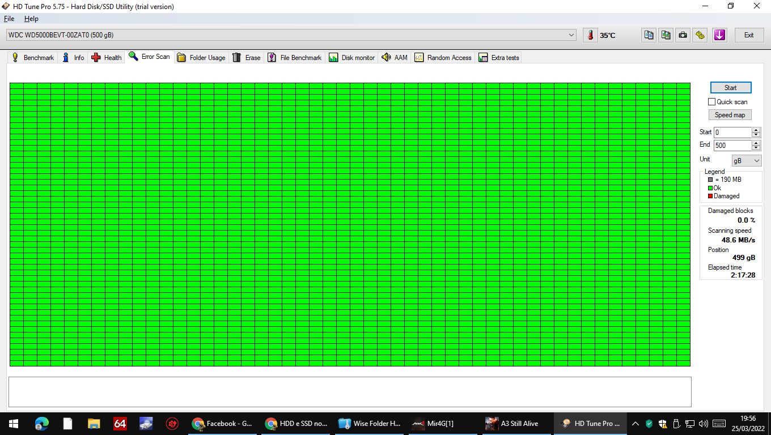Viewport: 771px width, 435px height.
Task: Open the Disk monitor tab
Action: 352,58
